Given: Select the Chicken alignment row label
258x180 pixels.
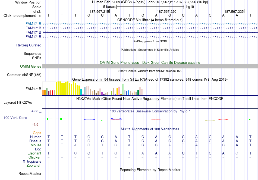Looking at the screenshot, I should (x=35, y=157).
